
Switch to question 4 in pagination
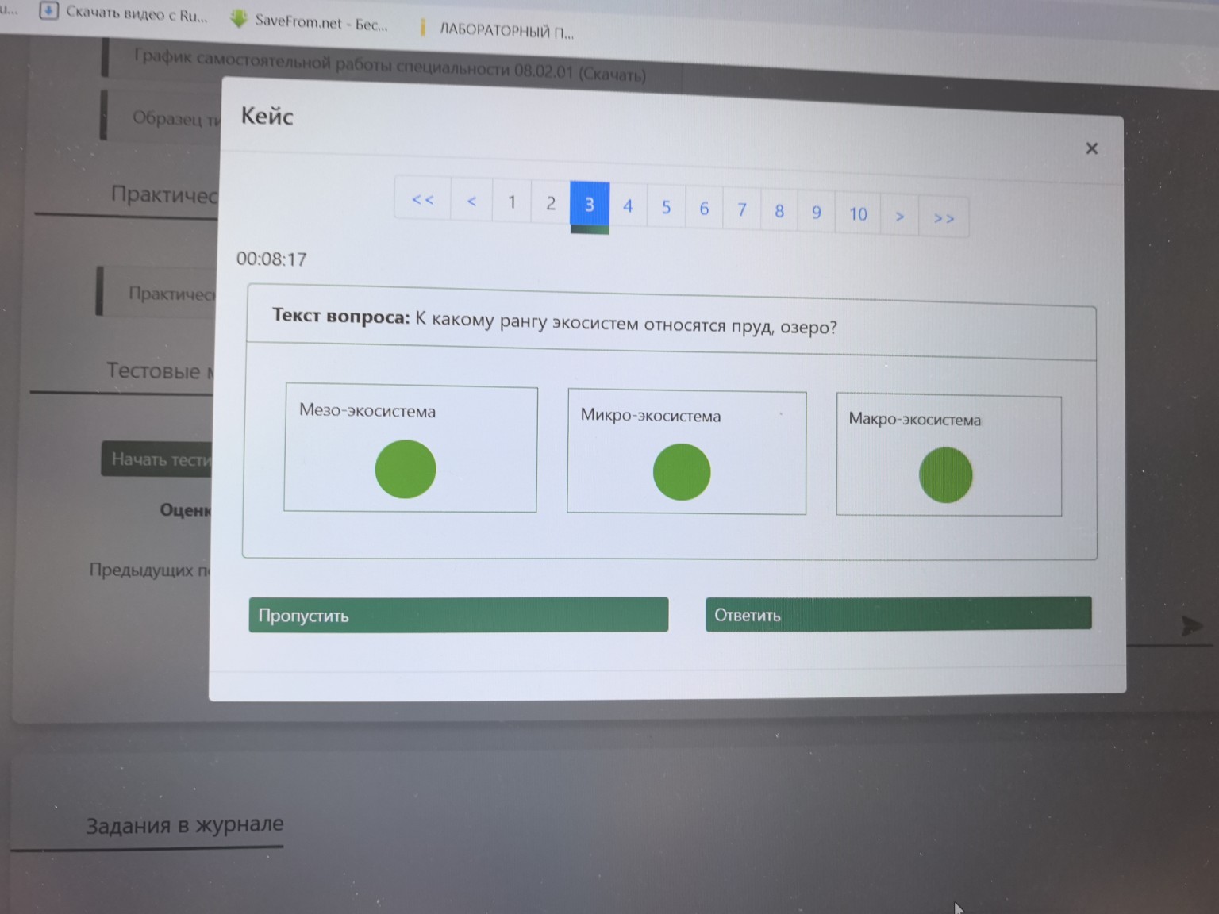click(x=628, y=206)
